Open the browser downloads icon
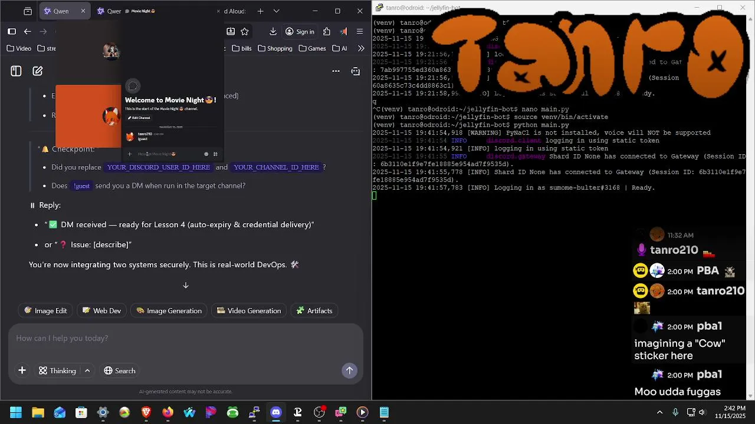755x424 pixels. (x=273, y=31)
